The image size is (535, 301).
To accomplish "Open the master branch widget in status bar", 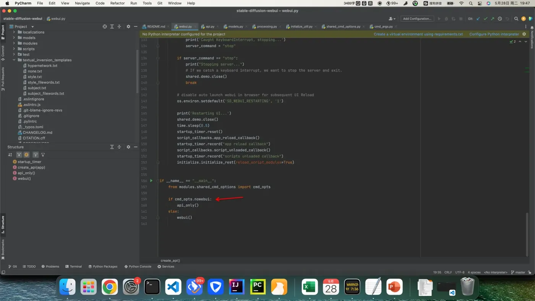I will point(518,272).
